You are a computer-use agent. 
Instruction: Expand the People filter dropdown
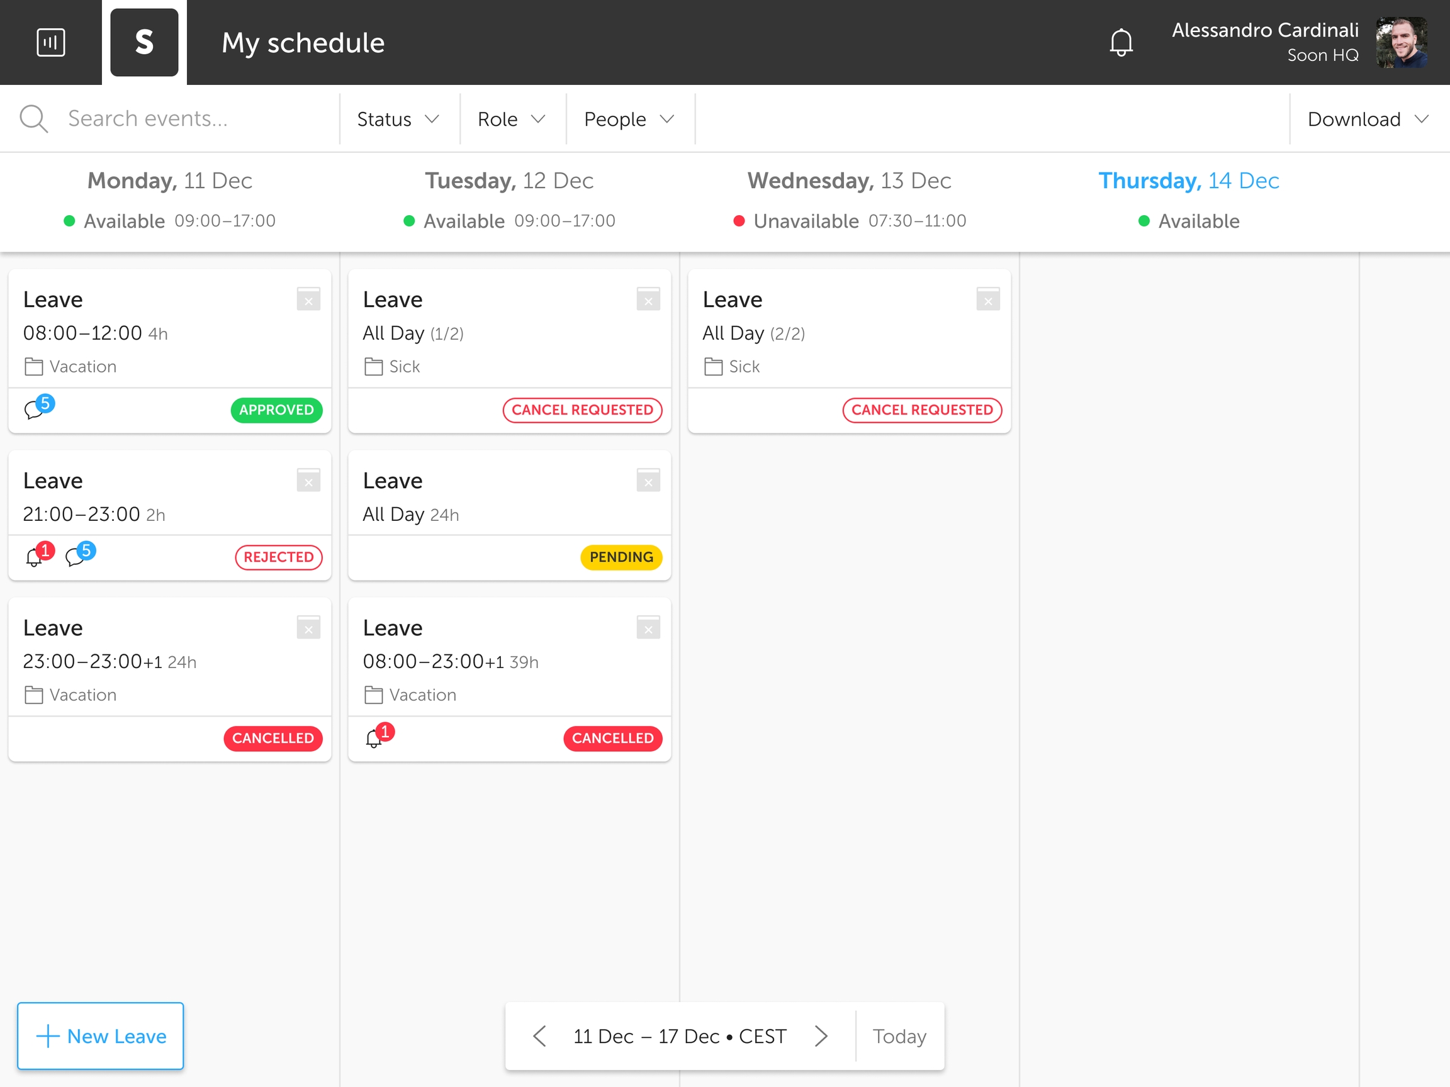pyautogui.click(x=629, y=119)
